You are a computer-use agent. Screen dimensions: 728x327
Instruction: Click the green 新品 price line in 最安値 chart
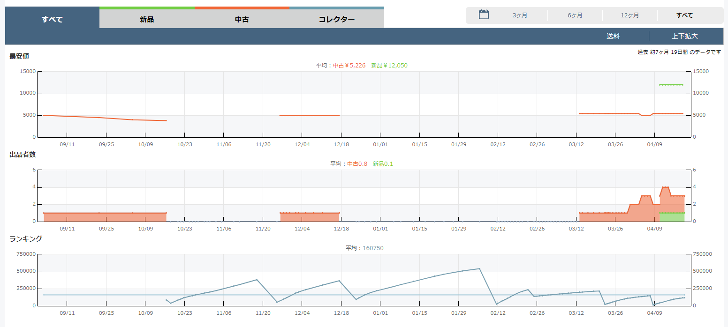671,85
